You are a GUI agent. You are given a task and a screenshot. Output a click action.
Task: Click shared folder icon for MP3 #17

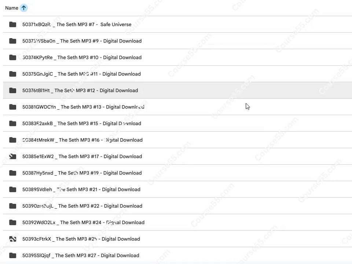coord(12,156)
